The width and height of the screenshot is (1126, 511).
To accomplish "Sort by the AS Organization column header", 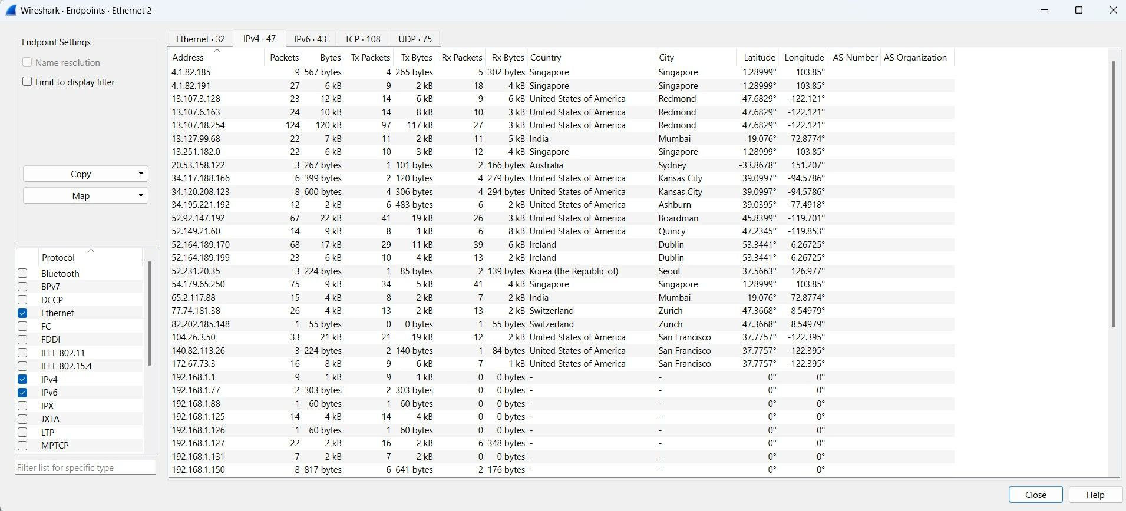I will click(x=917, y=57).
